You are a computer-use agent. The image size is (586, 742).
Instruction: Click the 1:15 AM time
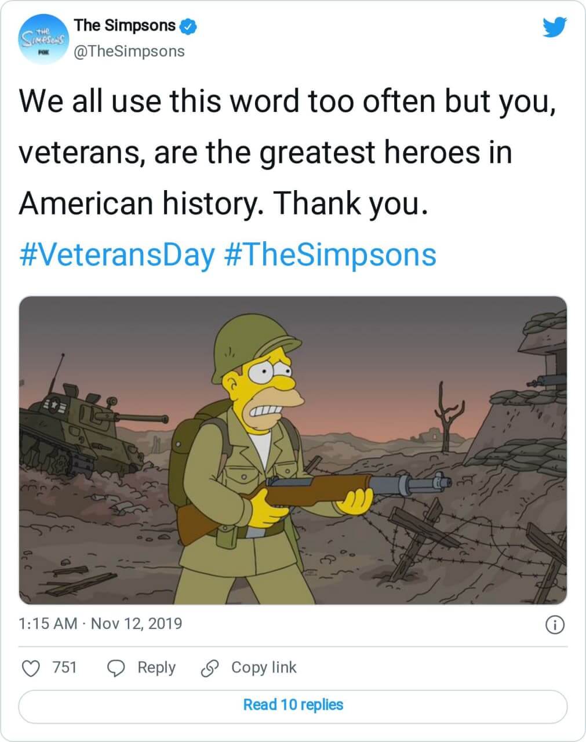48,623
